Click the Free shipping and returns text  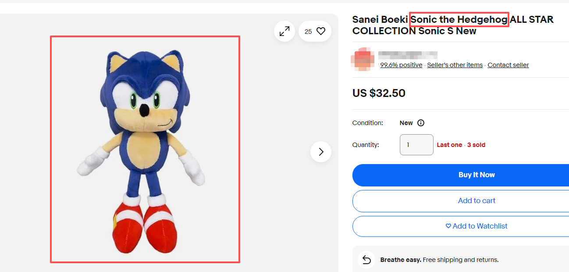tap(460, 260)
